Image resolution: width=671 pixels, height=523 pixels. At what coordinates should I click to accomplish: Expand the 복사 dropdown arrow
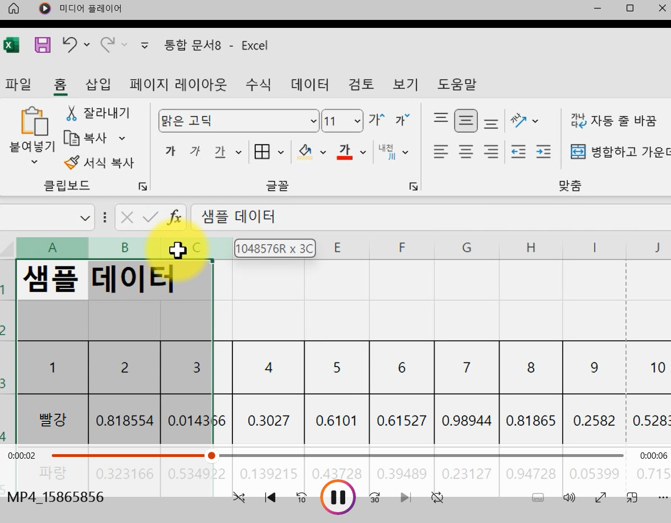[x=122, y=138]
